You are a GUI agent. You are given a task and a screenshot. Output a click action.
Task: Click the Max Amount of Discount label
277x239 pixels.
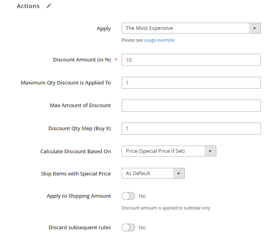[x=80, y=106]
